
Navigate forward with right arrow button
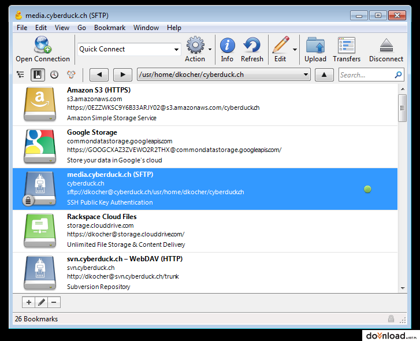point(122,75)
